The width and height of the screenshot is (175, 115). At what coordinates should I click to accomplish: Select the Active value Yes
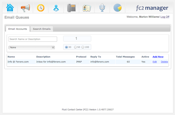[143, 62]
